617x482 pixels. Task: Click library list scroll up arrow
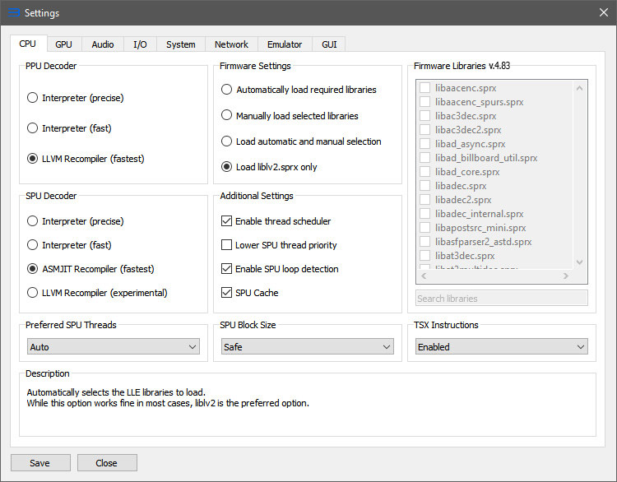[x=579, y=88]
